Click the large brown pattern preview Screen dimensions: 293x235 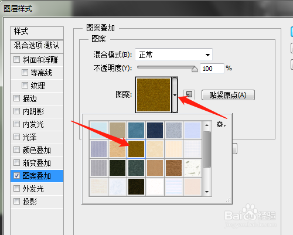pos(154,95)
